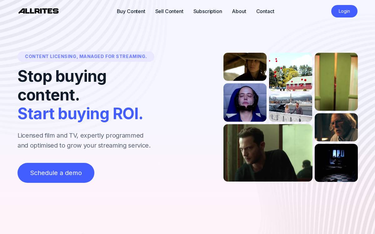
Task: Select the woman in hat thumbnail
Action: [245, 67]
